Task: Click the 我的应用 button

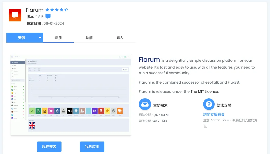Action: (92, 147)
